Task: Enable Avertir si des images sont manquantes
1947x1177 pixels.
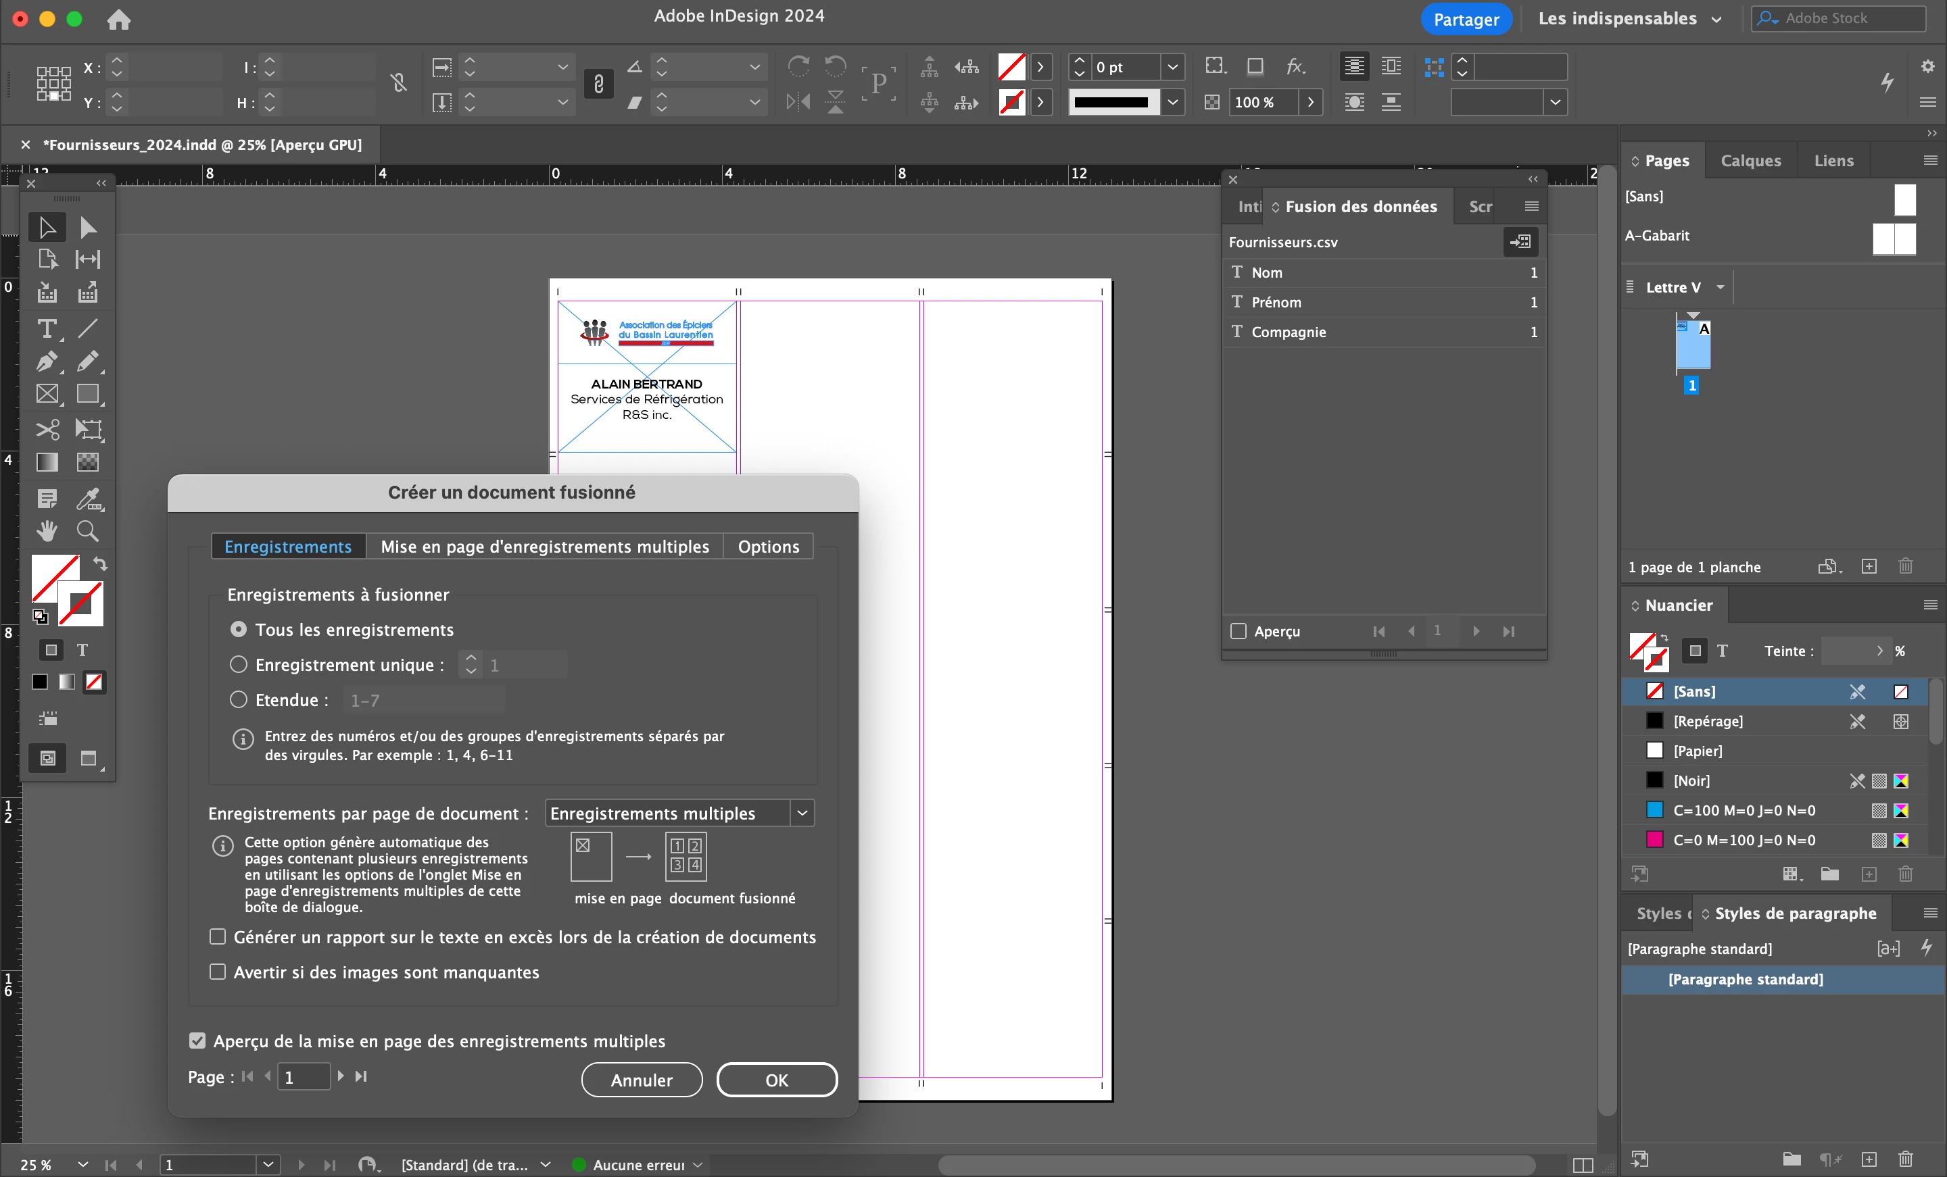Action: [x=217, y=972]
